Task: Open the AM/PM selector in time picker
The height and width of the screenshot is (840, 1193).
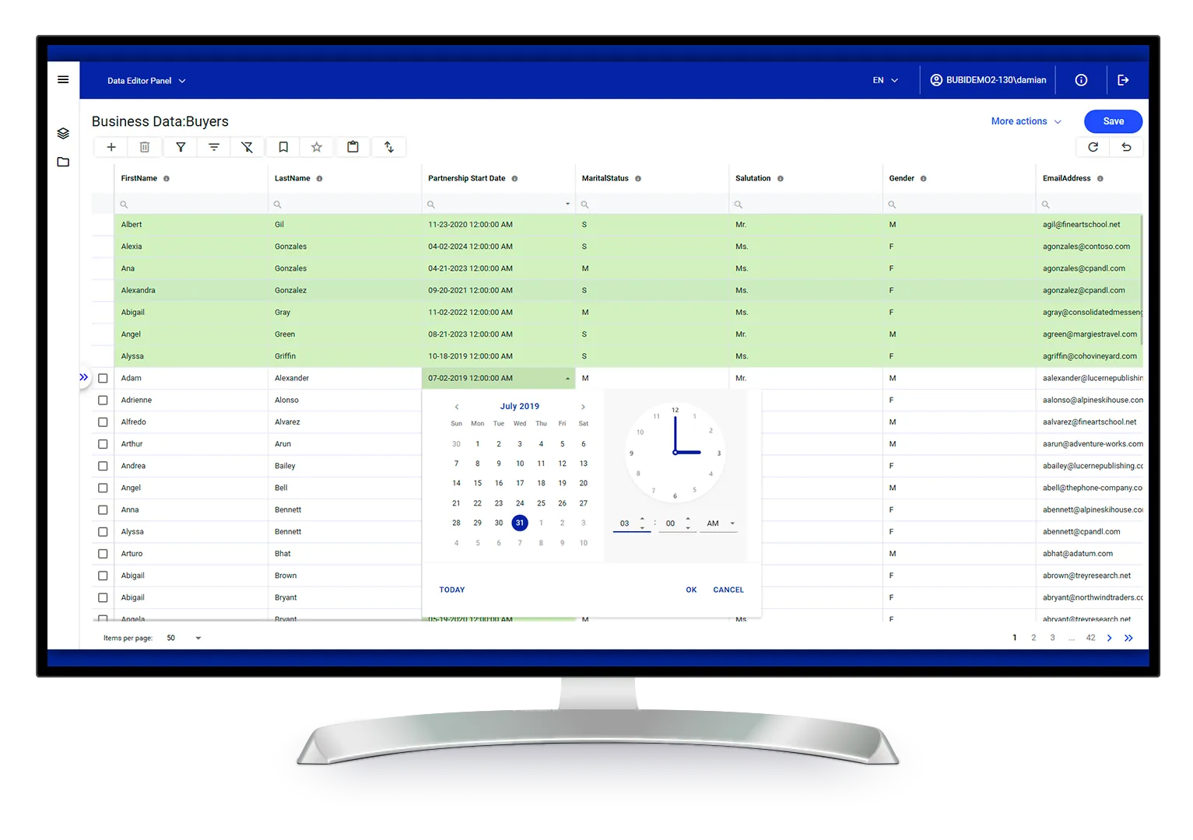Action: coord(720,523)
